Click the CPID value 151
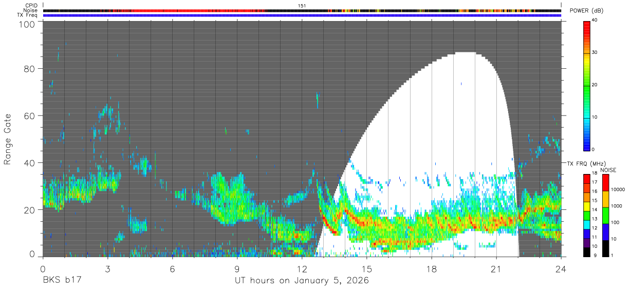 [302, 6]
